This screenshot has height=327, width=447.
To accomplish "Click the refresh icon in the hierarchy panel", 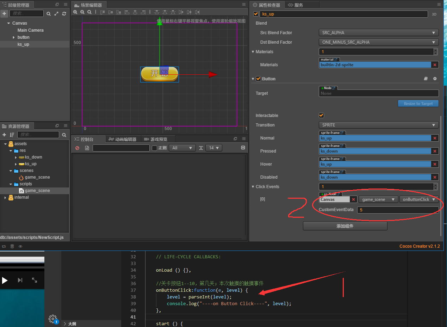I will click(x=64, y=13).
